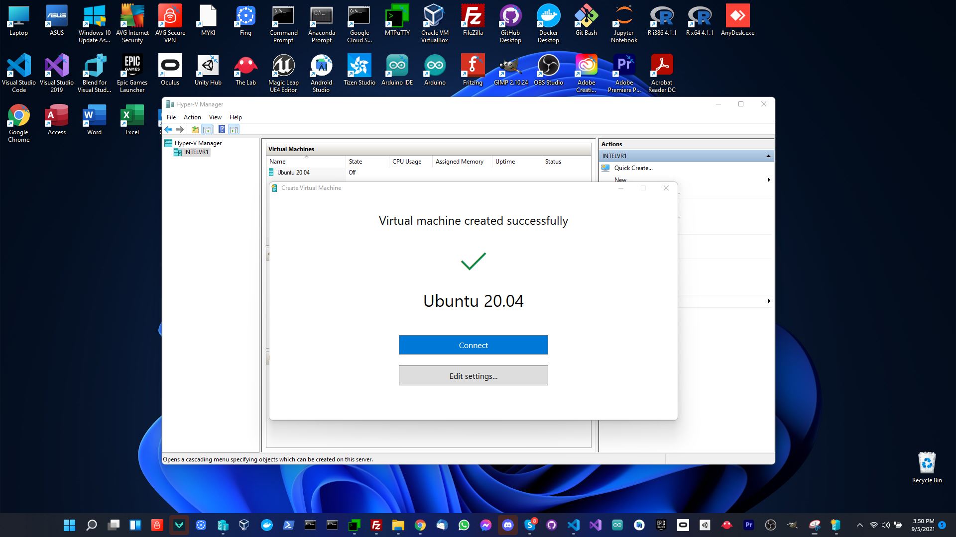The width and height of the screenshot is (956, 537).
Task: Open Android Studio desktop icon
Action: click(x=321, y=73)
